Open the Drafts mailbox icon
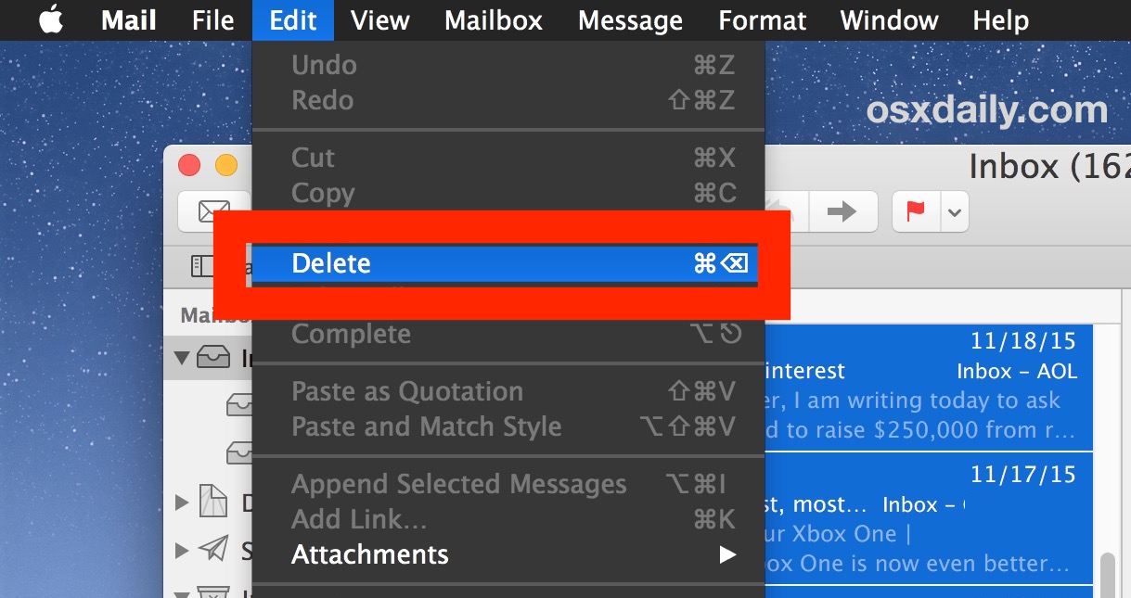The height and width of the screenshot is (598, 1131). (x=214, y=501)
